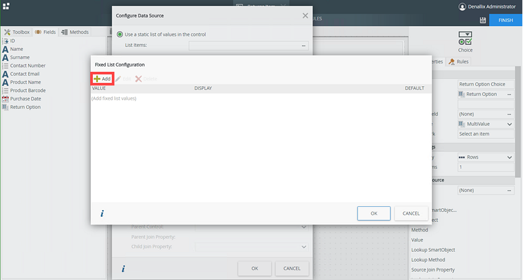The width and height of the screenshot is (523, 280).
Task: Expand the Child Join Property dropdown
Action: (304, 247)
